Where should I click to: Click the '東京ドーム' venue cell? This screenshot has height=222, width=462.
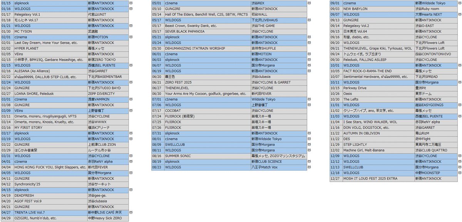click(436, 93)
